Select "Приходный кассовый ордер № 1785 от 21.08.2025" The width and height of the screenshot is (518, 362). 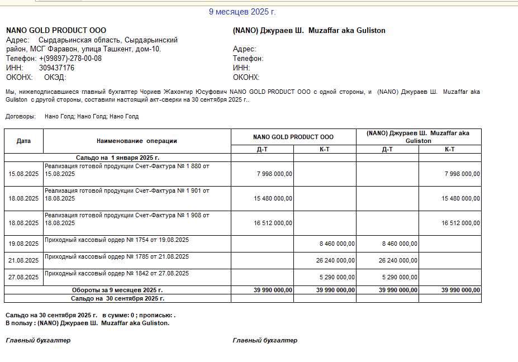(x=117, y=256)
